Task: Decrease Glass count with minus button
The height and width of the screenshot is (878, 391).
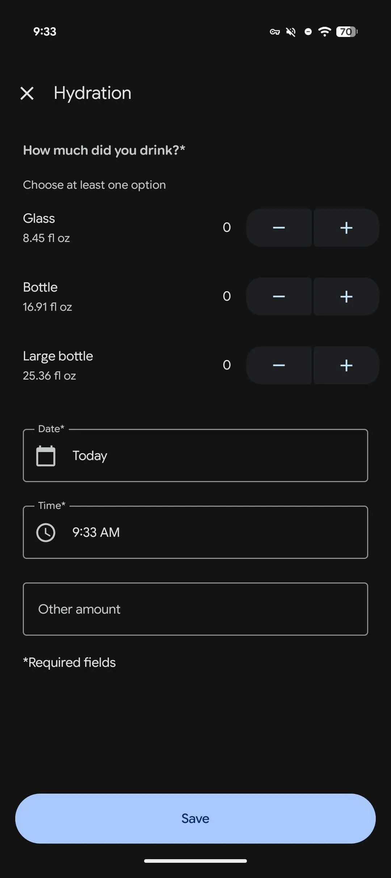Action: click(279, 228)
